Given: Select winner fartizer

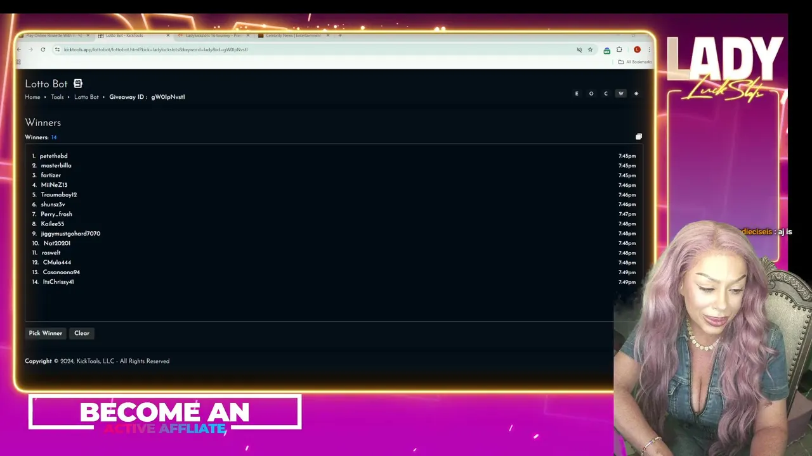Looking at the screenshot, I should [51, 175].
